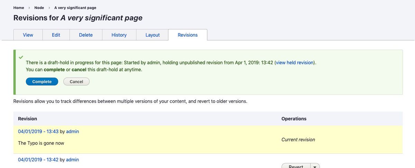This screenshot has height=168, width=415.
Task: Click the 'Current revision' label
Action: (298, 140)
